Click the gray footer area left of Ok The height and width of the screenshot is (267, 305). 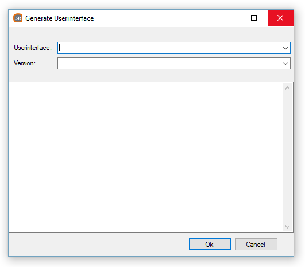tap(97, 245)
